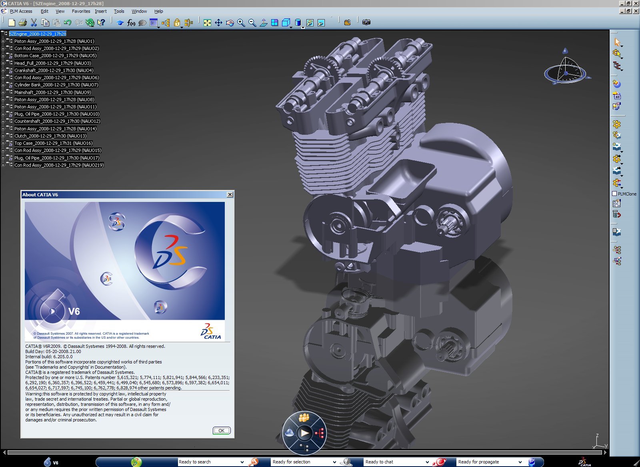Select the arrow pointer tool on the right toolbar
This screenshot has width=640, height=467.
[x=617, y=42]
